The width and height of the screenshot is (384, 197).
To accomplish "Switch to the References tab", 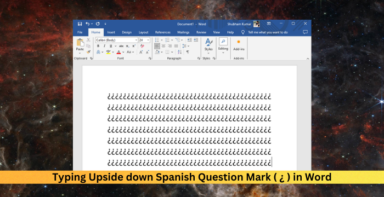I will click(162, 32).
